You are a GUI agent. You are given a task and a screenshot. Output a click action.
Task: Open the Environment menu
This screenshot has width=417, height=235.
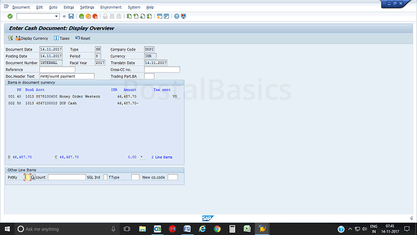click(x=111, y=7)
